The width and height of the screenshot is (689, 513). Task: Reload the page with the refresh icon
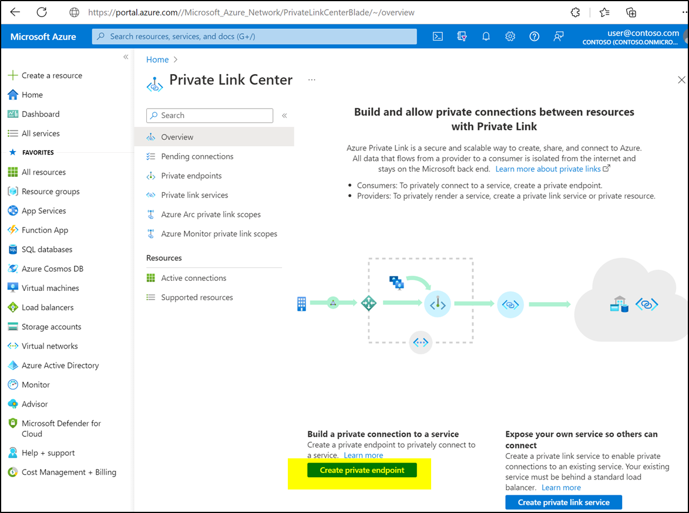(42, 12)
